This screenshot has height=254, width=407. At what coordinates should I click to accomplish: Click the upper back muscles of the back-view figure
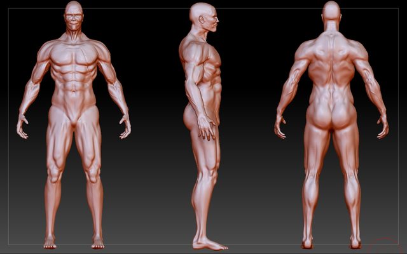point(331,57)
